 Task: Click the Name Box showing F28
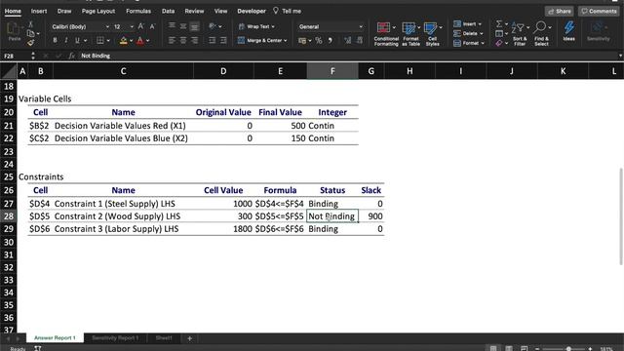coord(16,56)
